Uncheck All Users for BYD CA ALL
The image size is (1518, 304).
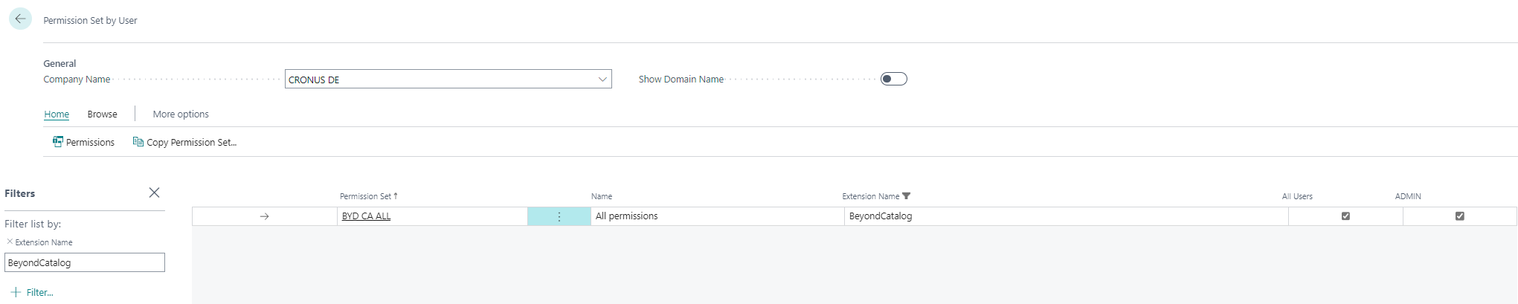click(1345, 216)
